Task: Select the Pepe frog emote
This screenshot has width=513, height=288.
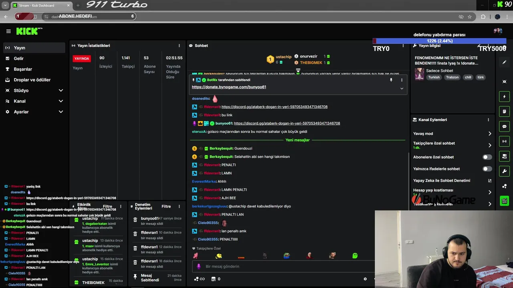Action: pos(287,256)
